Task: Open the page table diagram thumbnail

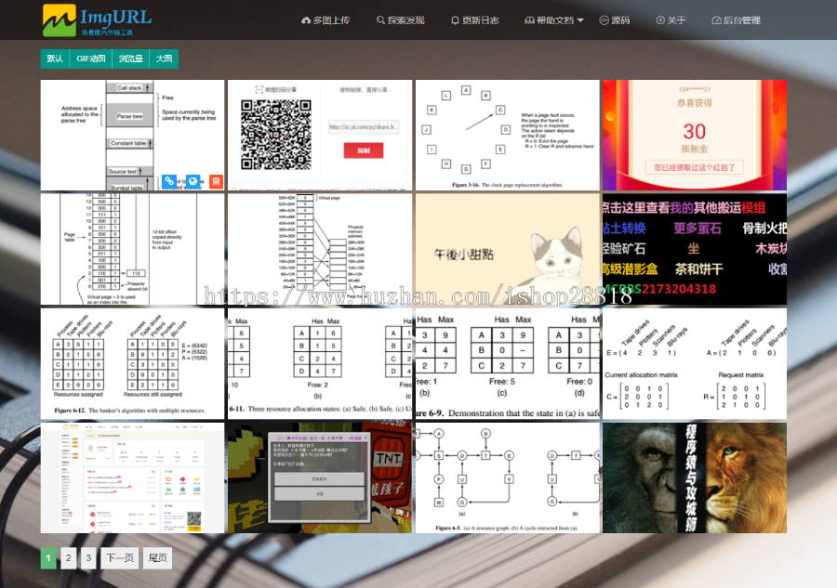Action: [132, 249]
